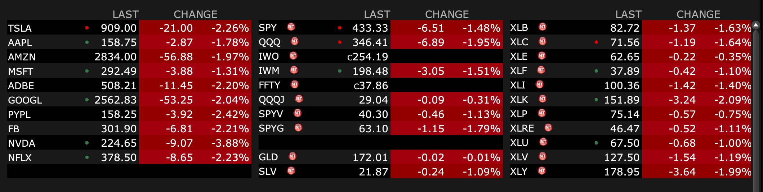
Task: Click the NT icon beside XLY
Action: coord(542,171)
